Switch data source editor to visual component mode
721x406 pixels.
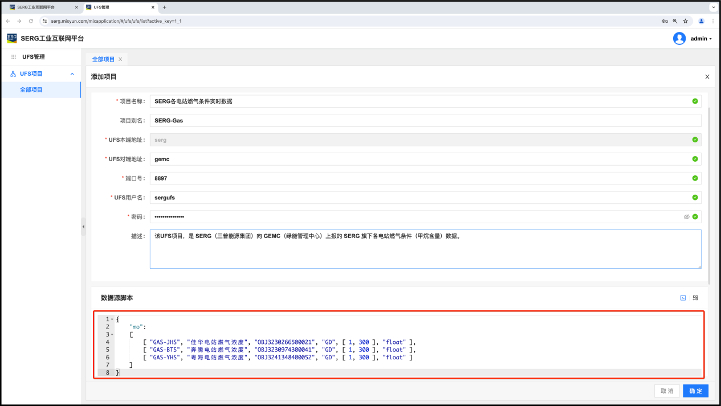point(695,298)
